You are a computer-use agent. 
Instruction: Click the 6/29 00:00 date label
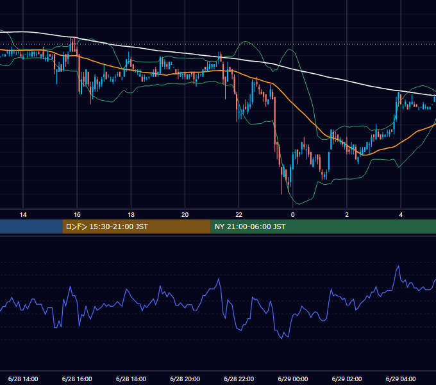293,379
